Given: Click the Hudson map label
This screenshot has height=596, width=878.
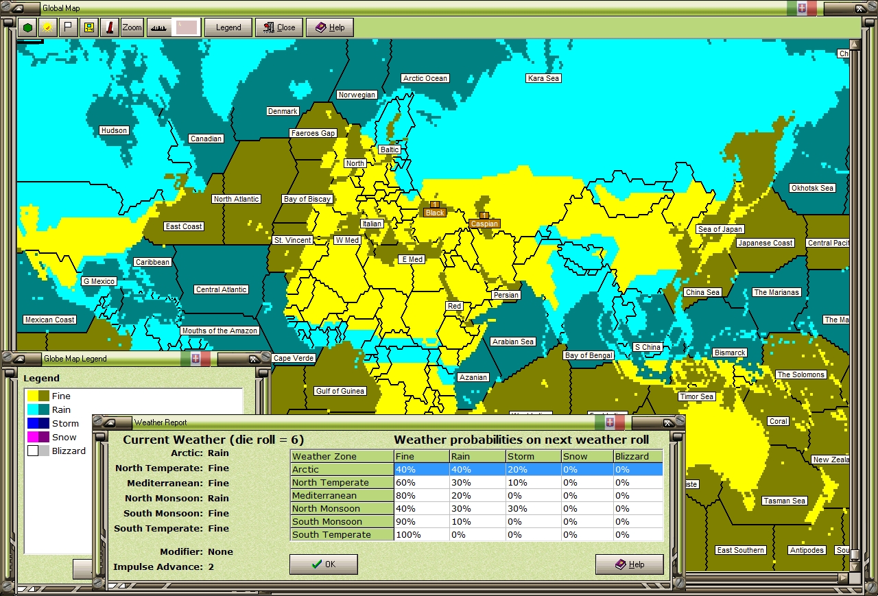Looking at the screenshot, I should pos(114,130).
